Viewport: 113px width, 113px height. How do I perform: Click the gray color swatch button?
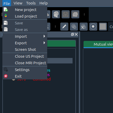pos(103,26)
